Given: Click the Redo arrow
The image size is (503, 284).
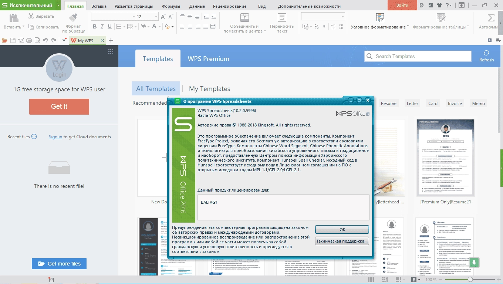Looking at the screenshot, I should point(54,40).
